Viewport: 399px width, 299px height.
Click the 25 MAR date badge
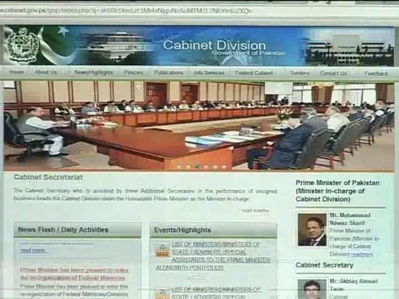(x=162, y=250)
